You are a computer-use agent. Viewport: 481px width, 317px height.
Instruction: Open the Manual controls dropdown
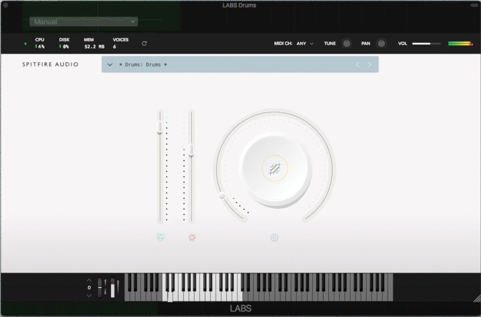coord(82,21)
